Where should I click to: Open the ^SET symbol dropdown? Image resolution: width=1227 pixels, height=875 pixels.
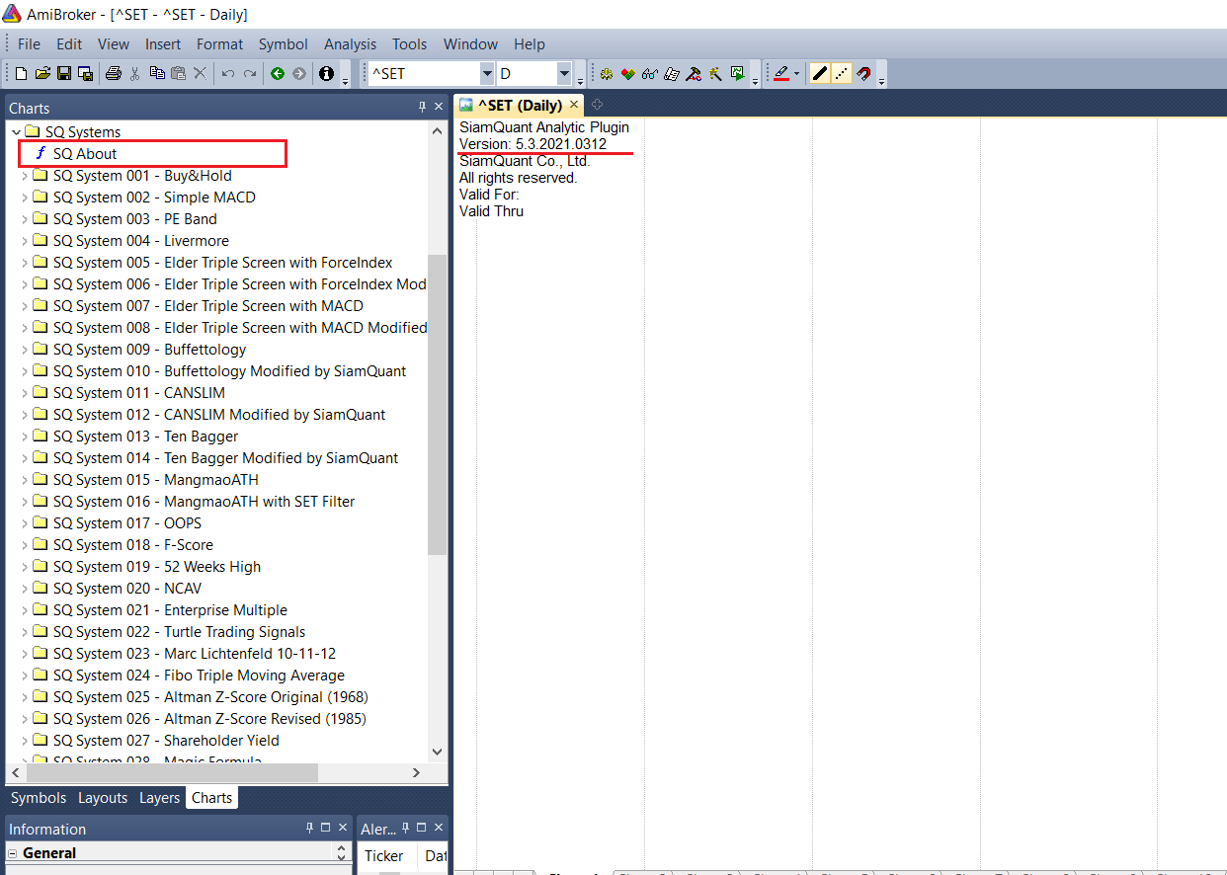pyautogui.click(x=486, y=74)
